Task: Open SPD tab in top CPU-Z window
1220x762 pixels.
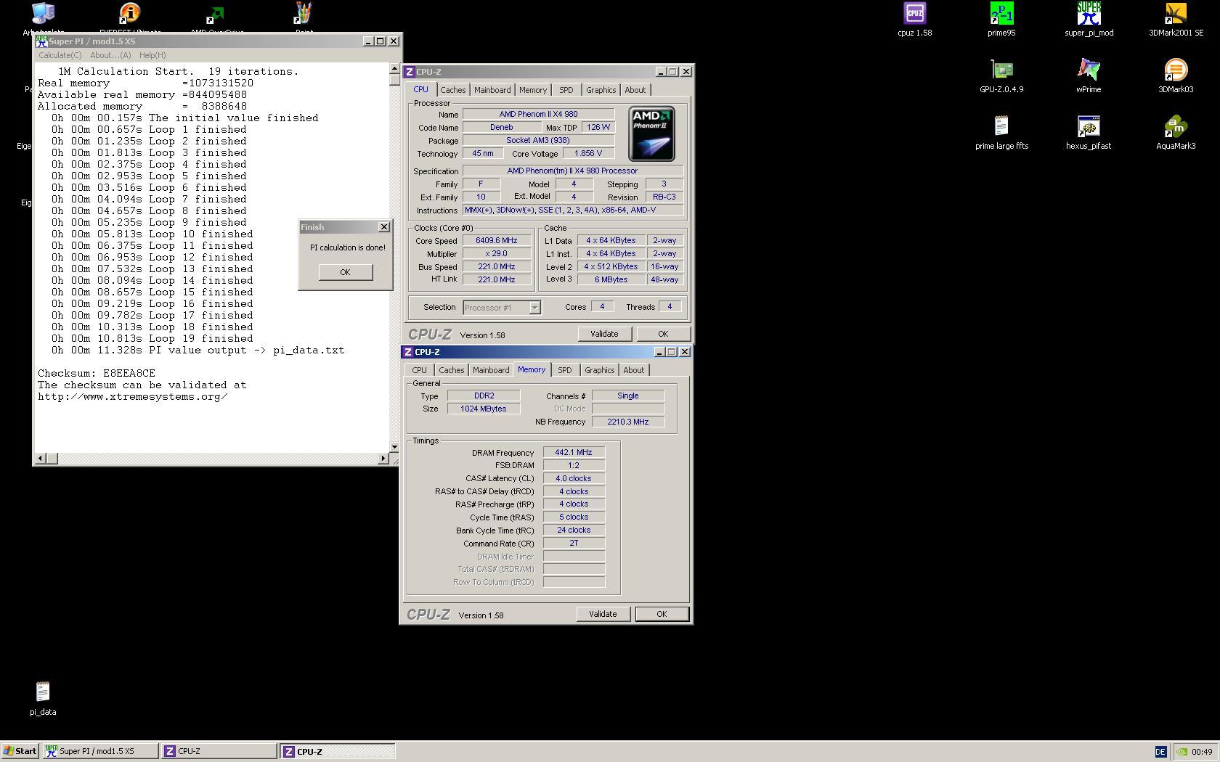Action: click(x=566, y=90)
